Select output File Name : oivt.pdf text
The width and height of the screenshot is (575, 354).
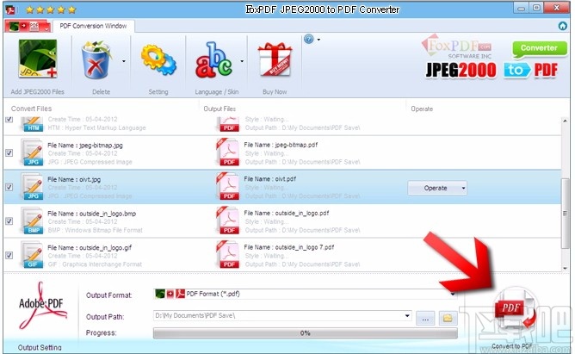[270, 179]
